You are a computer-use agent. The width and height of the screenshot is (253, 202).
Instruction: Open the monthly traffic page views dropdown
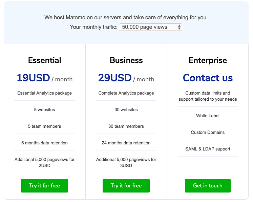click(x=150, y=27)
